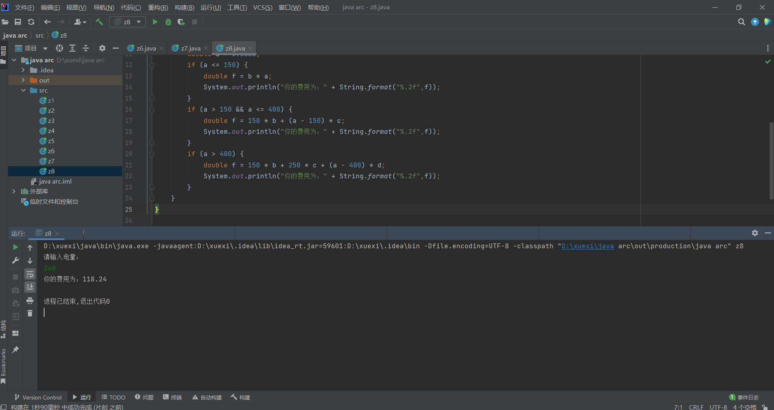Build project with the hammer icon
The width and height of the screenshot is (774, 410).
99,22
